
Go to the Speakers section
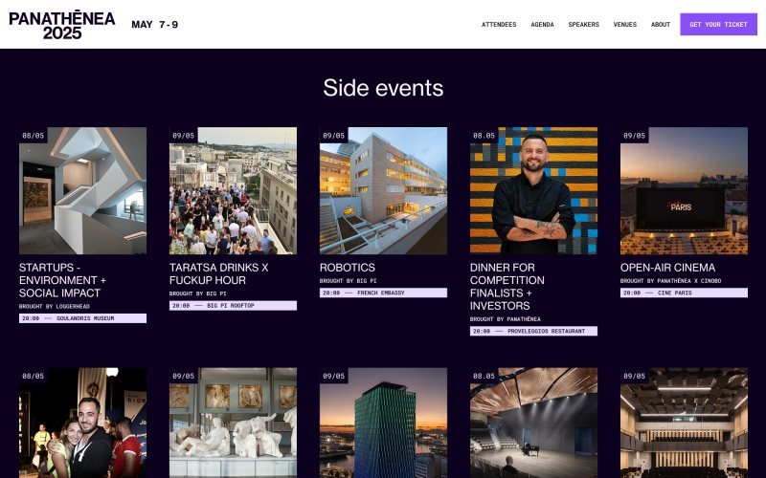click(583, 25)
